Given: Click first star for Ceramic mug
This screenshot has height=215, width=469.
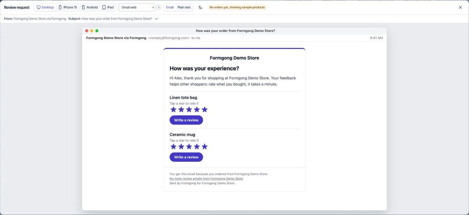Looking at the screenshot, I should 174,147.
